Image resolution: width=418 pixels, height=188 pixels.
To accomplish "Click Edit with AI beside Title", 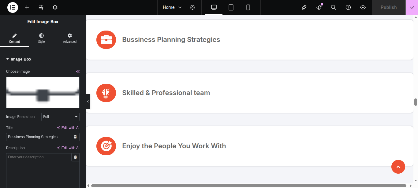I will (x=68, y=128).
